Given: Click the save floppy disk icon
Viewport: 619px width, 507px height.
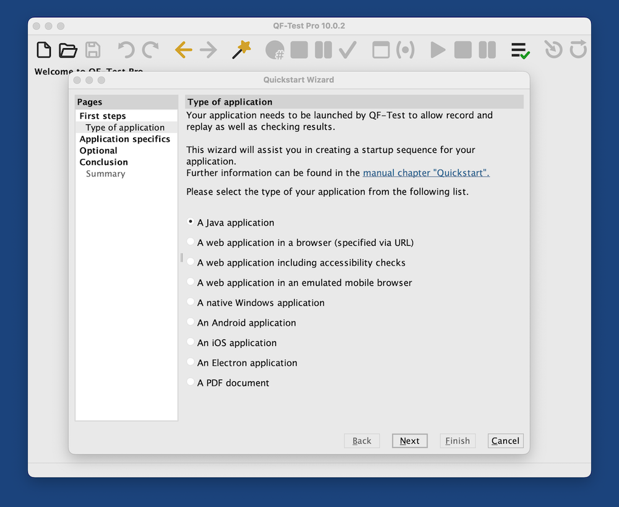Looking at the screenshot, I should coord(93,50).
